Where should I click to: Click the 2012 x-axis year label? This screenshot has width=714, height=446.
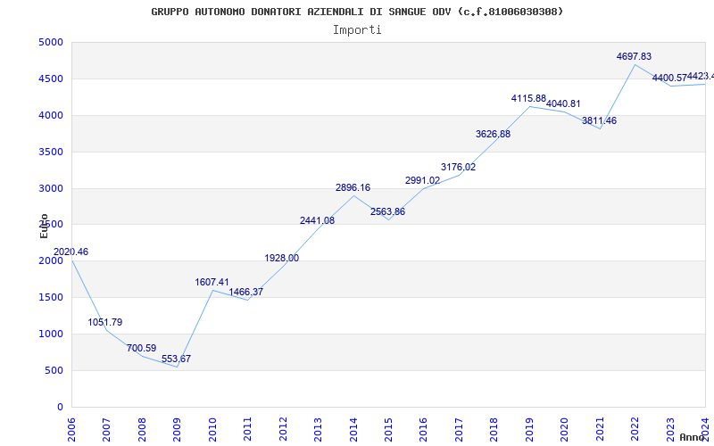click(x=282, y=429)
